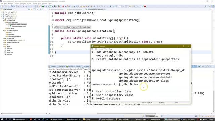The width and height of the screenshot is (215, 121).
Task: Open Google Chrome from the taskbar
Action: [x=57, y=119]
